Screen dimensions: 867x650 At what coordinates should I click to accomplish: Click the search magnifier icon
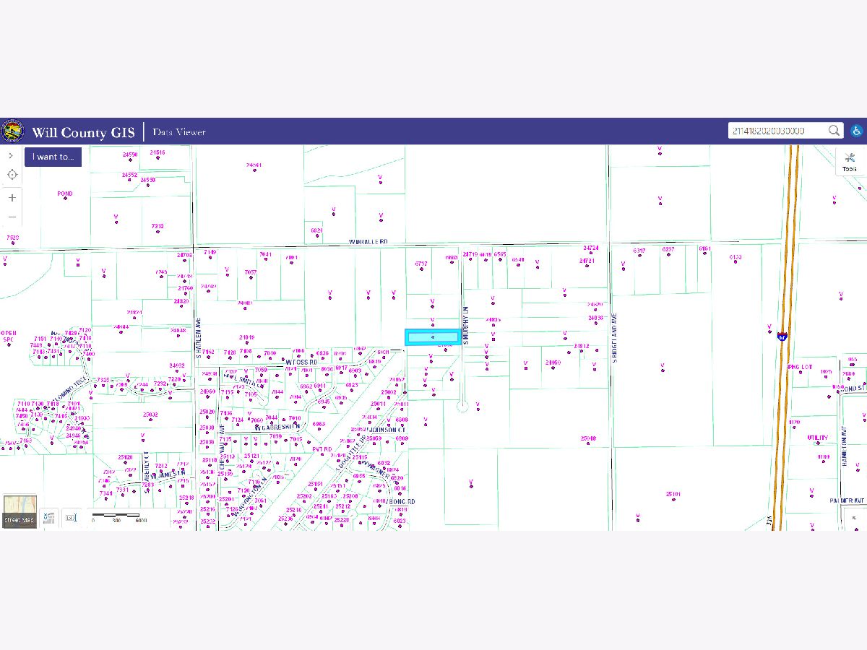[834, 131]
